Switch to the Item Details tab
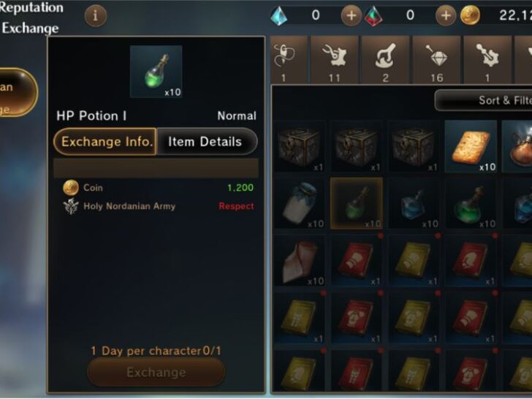Image resolution: width=532 pixels, height=399 pixels. click(206, 142)
